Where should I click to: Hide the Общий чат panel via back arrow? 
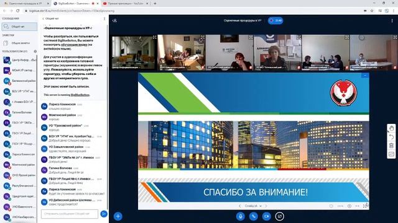pyautogui.click(x=50, y=19)
